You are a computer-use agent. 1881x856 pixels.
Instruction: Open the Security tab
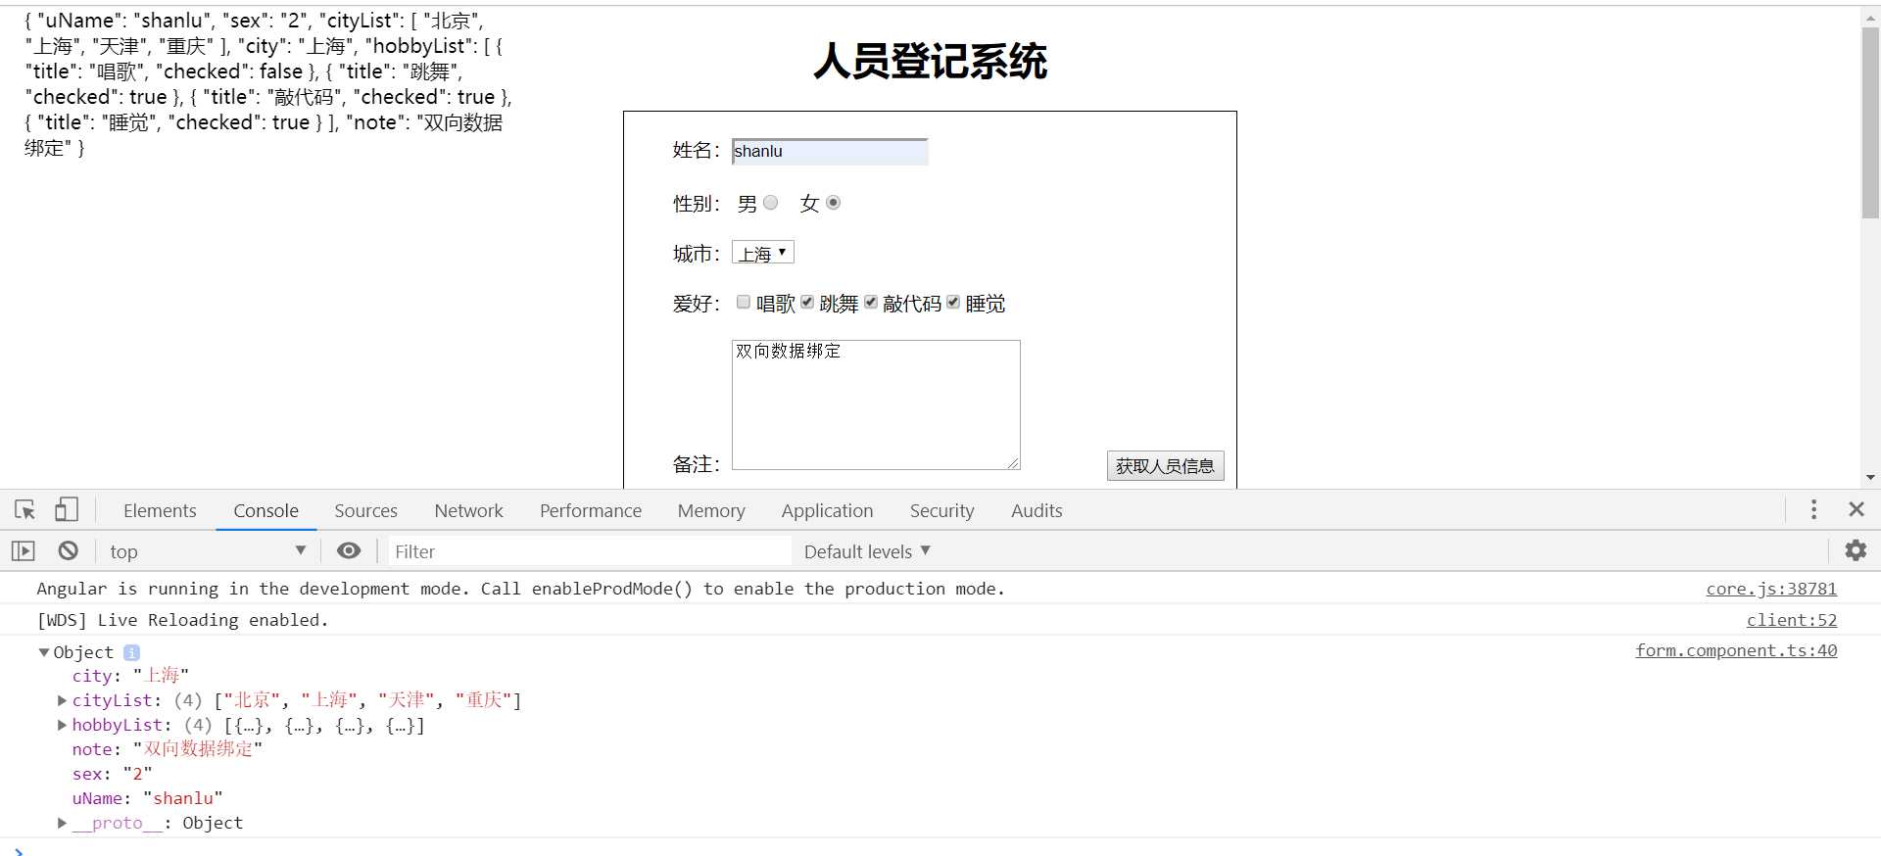tap(941, 510)
